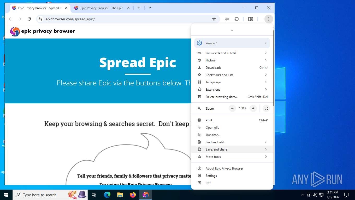The image size is (355, 200).
Task: Go forward with the forward arrow
Action: pos(20,19)
